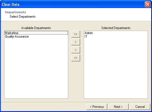This screenshot has height=112, width=152.
Task: Click the gray Departments heading
Action: point(16,12)
